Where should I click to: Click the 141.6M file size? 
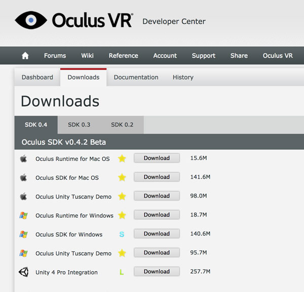200,177
